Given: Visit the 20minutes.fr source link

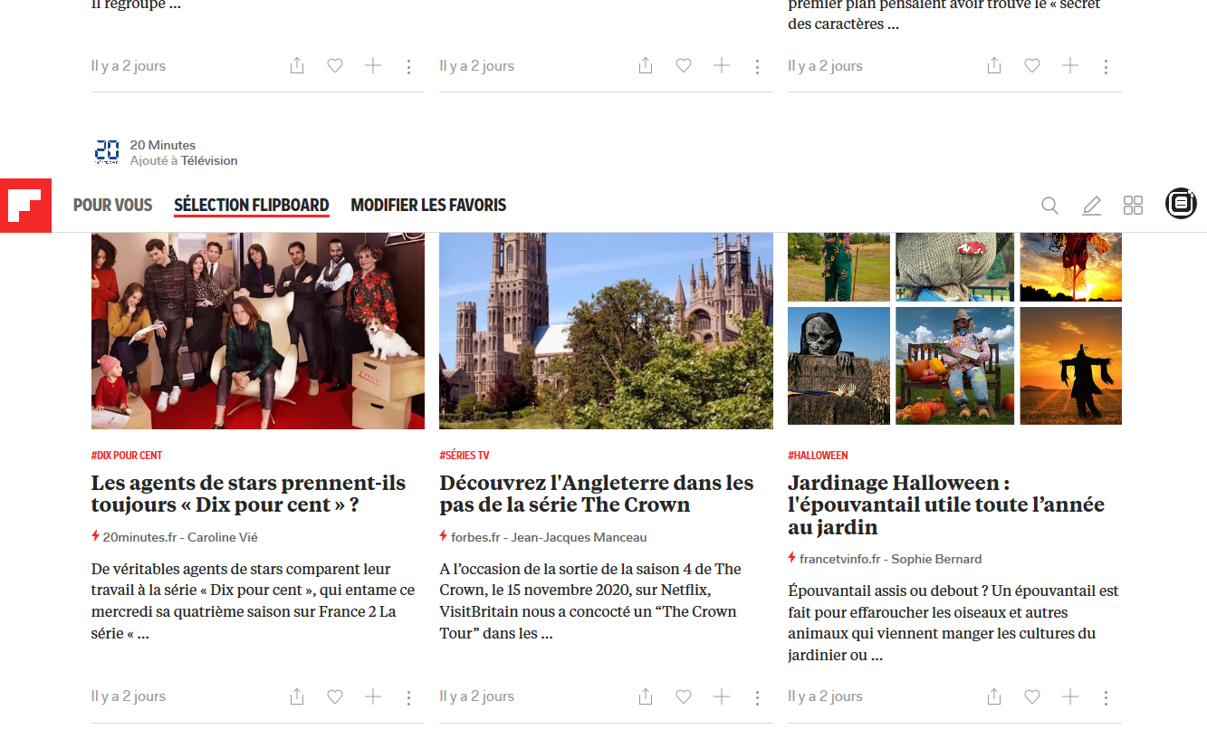Looking at the screenshot, I should (x=140, y=537).
